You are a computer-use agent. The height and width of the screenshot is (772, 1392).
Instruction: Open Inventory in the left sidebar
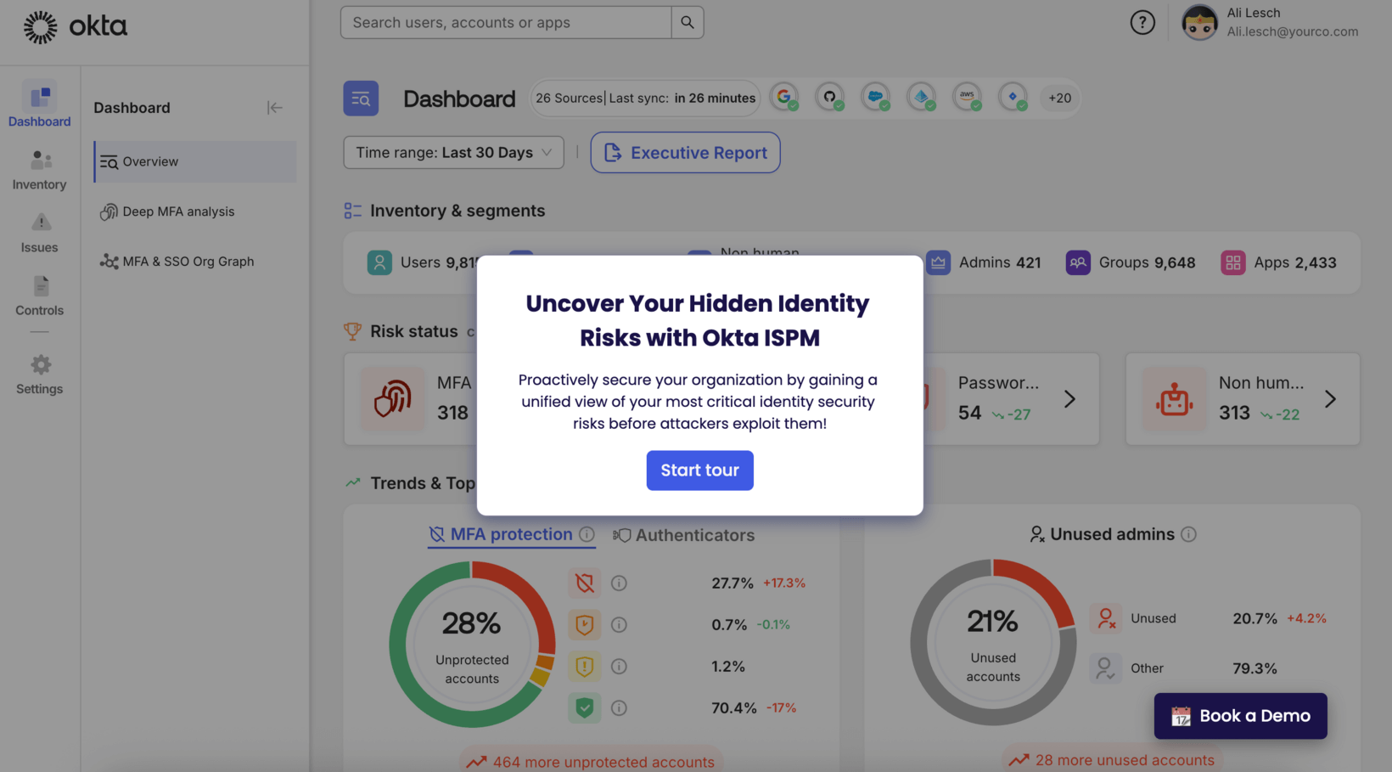point(39,170)
